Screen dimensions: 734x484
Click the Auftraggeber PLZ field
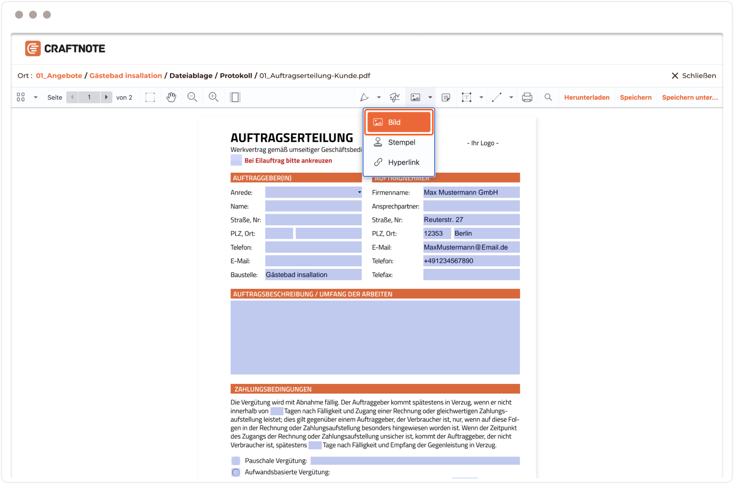(x=279, y=233)
